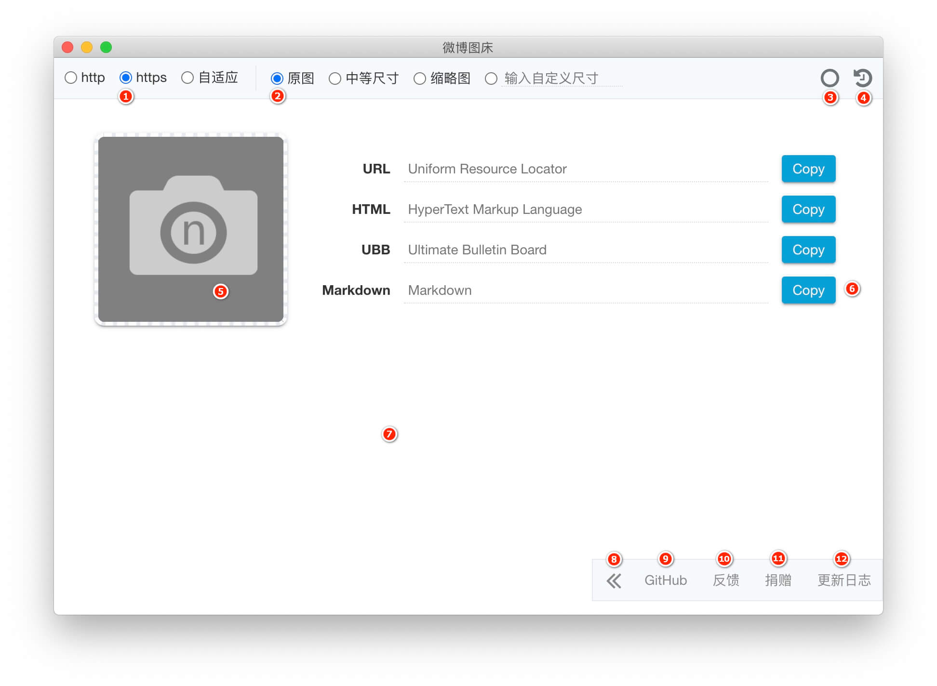Open the GitHub link in footer
Viewport: 937px width, 686px height.
click(x=666, y=580)
